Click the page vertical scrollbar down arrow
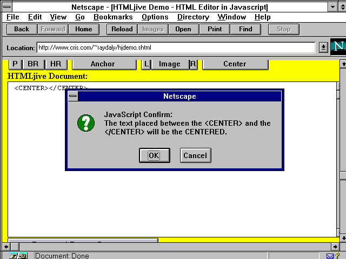This screenshot has width=346, height=259. (x=343, y=238)
